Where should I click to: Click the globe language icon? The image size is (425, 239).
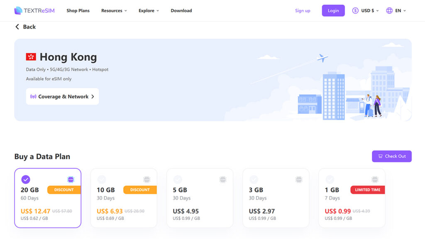[x=389, y=11]
